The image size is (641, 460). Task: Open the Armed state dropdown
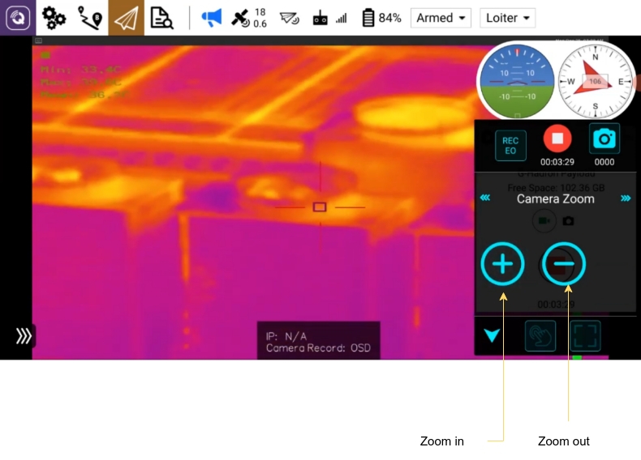click(441, 18)
